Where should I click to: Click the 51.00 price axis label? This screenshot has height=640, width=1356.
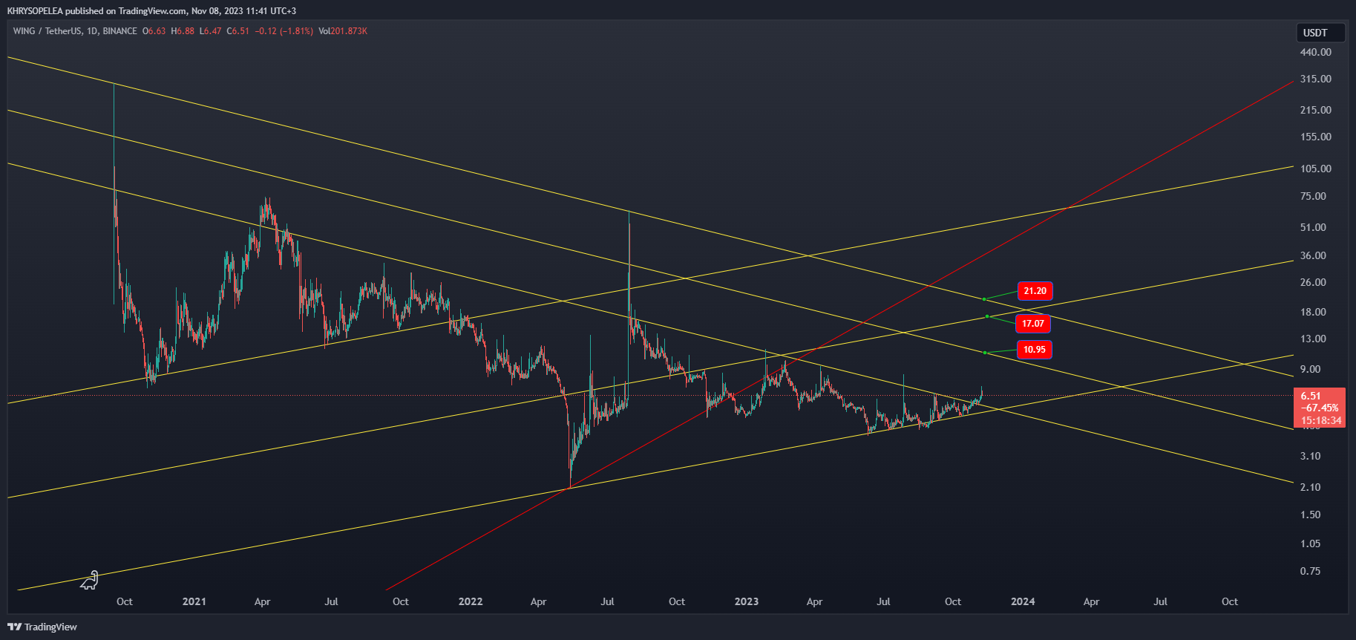coord(1313,227)
